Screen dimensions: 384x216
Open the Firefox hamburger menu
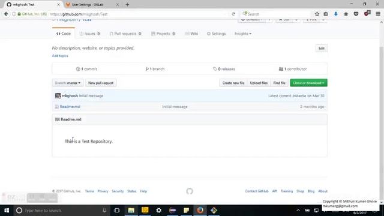378,14
